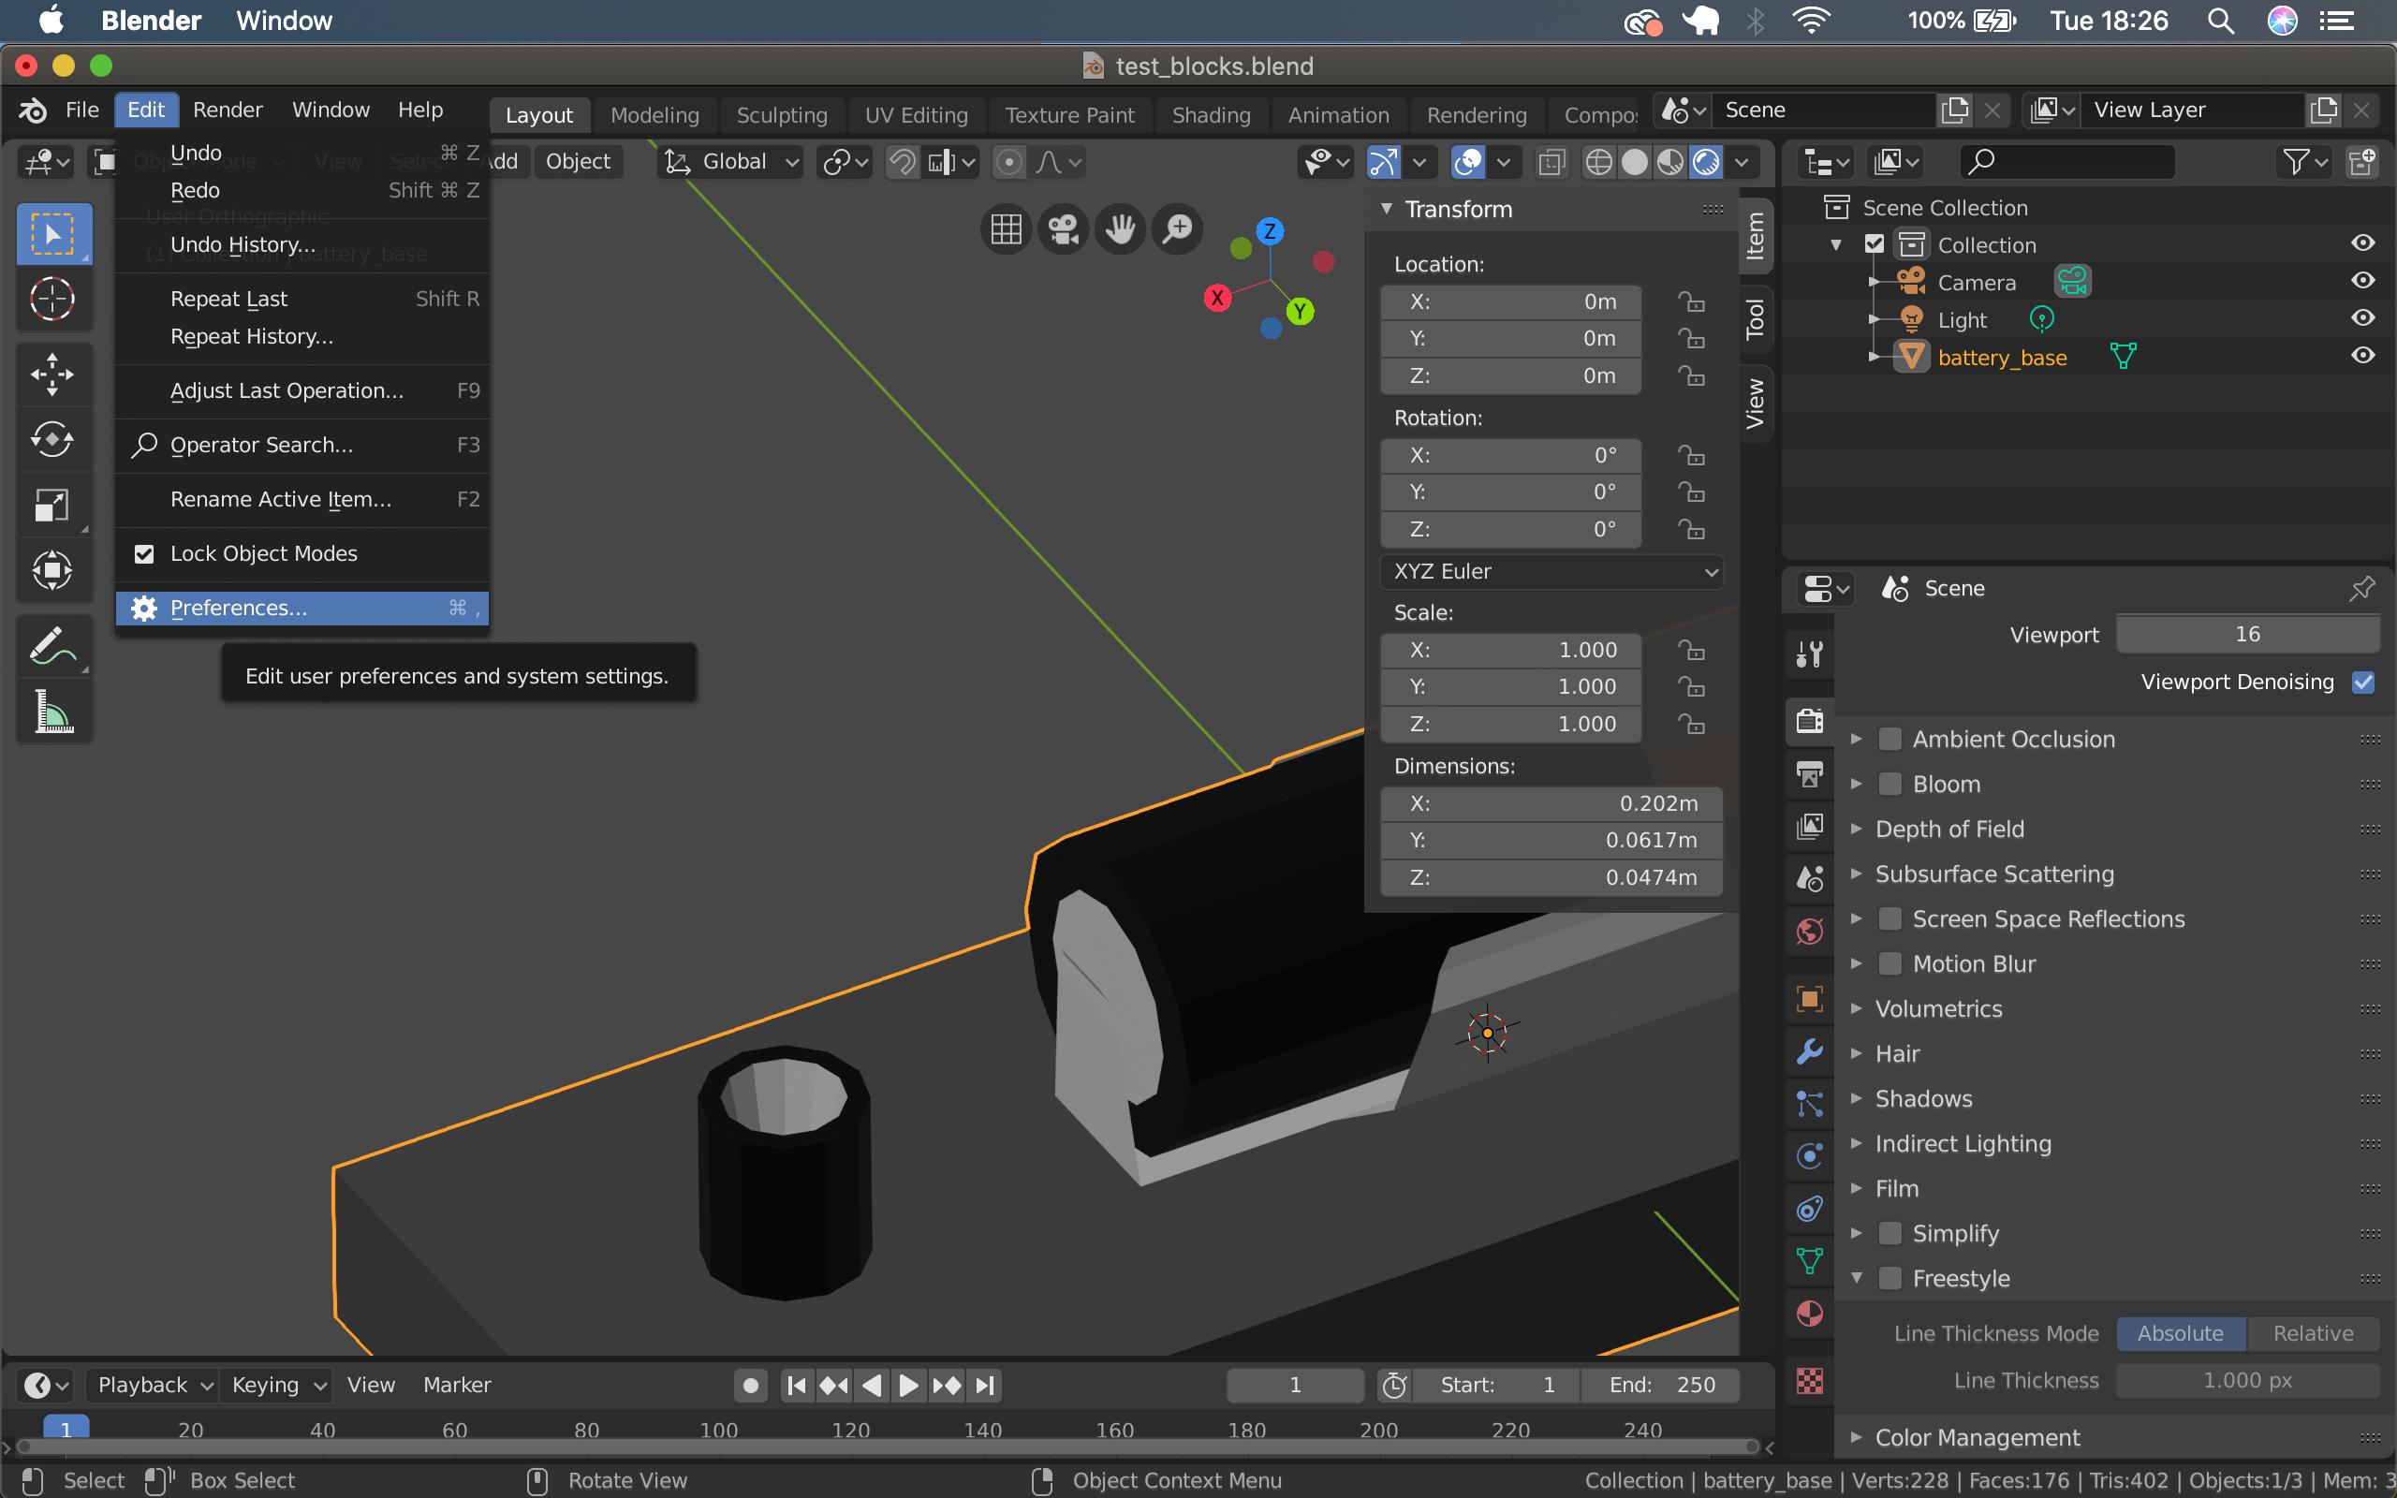Enable Freestyle checkbox
2397x1498 pixels.
click(1890, 1278)
